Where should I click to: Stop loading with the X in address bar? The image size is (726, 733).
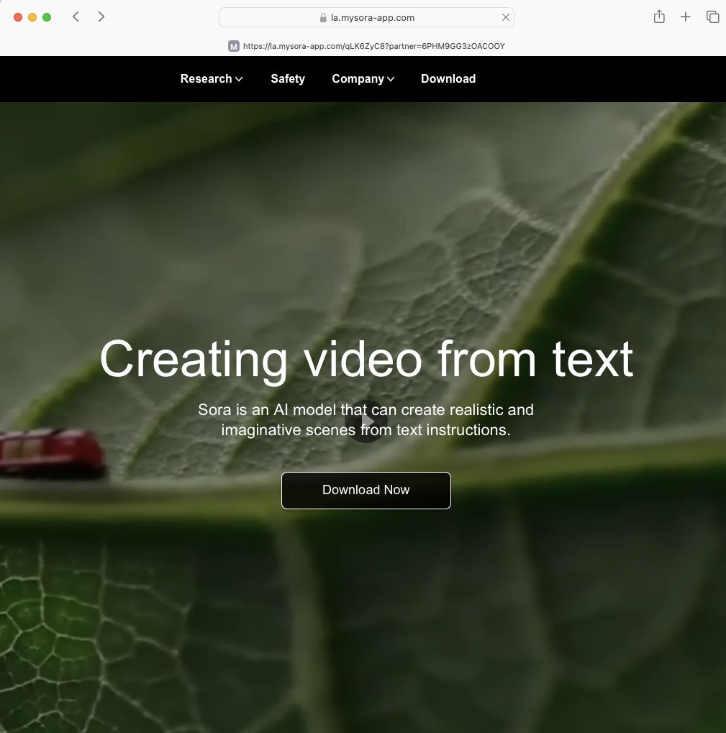505,17
